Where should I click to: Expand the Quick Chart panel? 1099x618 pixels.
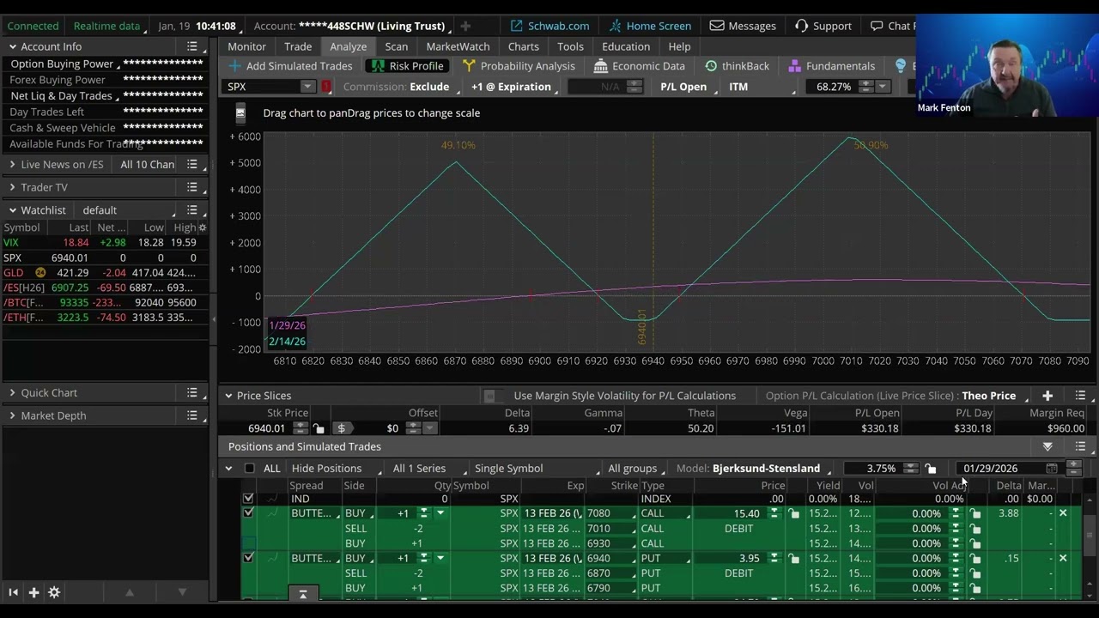click(x=12, y=392)
